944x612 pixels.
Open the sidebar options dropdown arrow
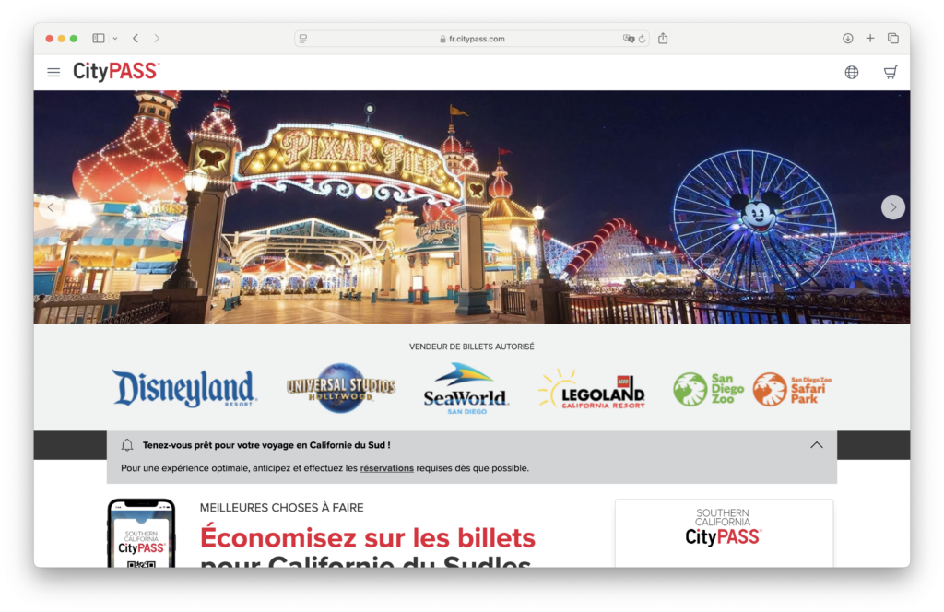pyautogui.click(x=115, y=39)
